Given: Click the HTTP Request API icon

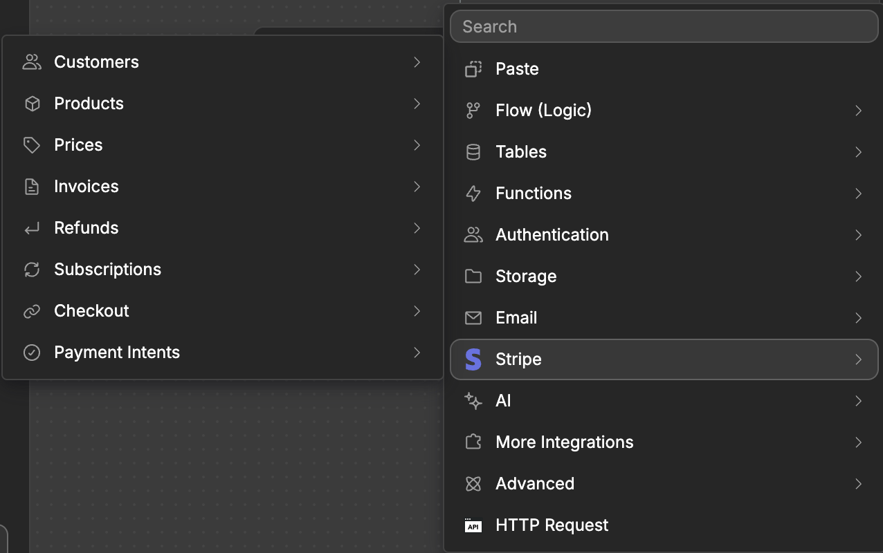Looking at the screenshot, I should coord(473,525).
